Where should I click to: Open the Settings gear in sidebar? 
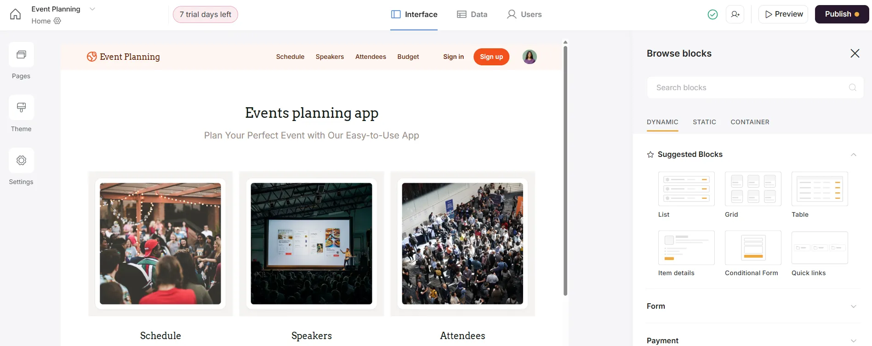pos(21,161)
